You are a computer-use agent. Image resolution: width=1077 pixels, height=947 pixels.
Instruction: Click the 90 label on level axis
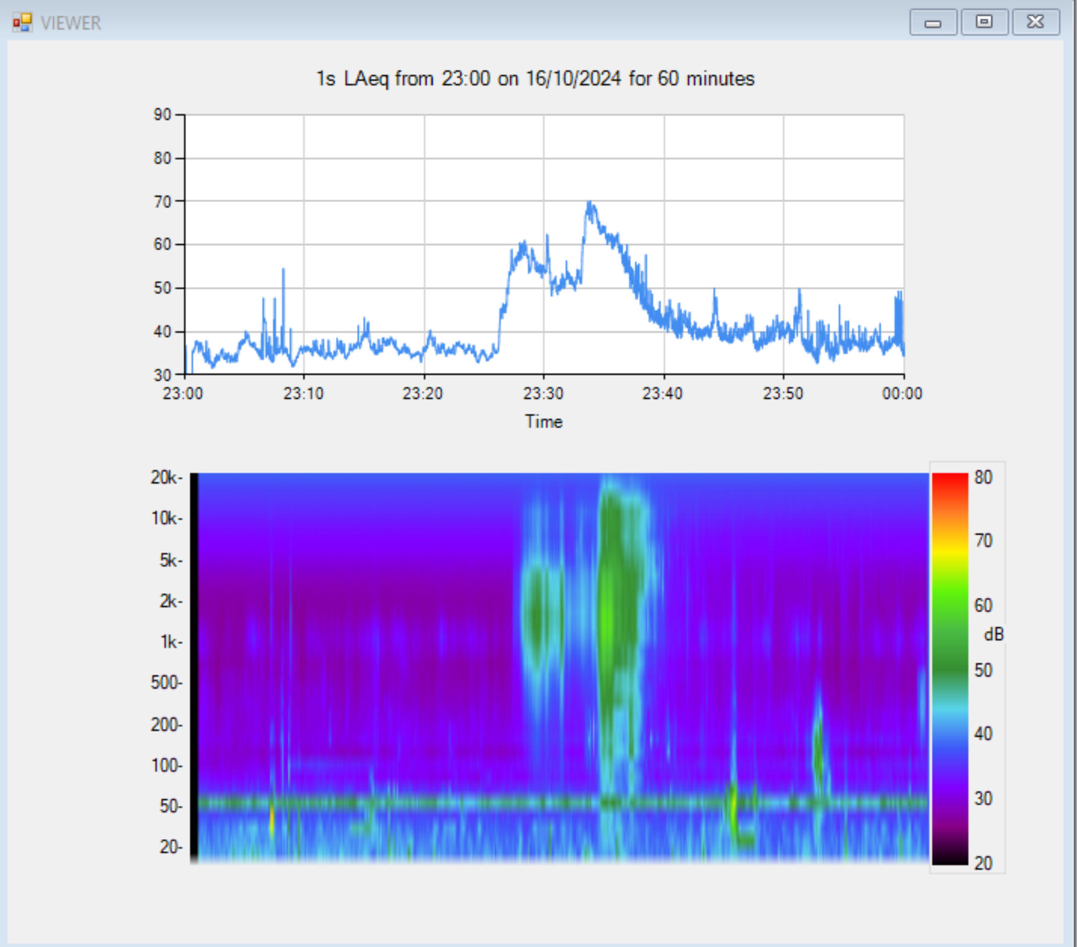click(x=162, y=115)
